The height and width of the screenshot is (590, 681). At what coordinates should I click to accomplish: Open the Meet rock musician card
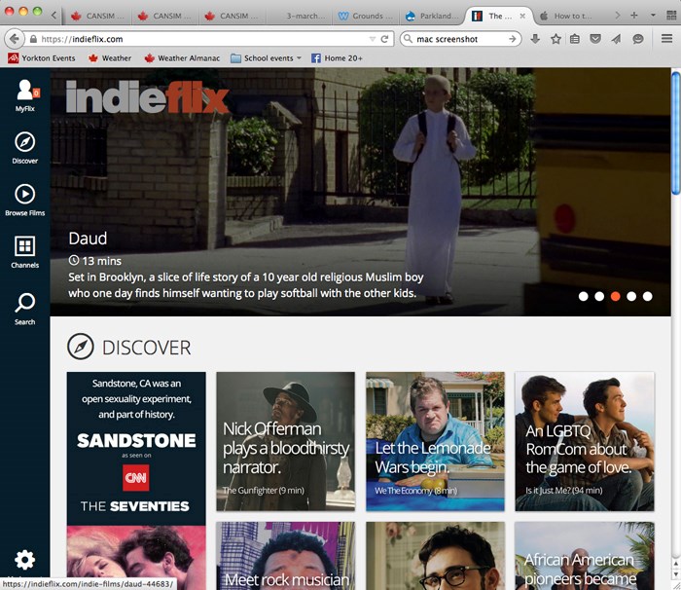[x=285, y=556]
